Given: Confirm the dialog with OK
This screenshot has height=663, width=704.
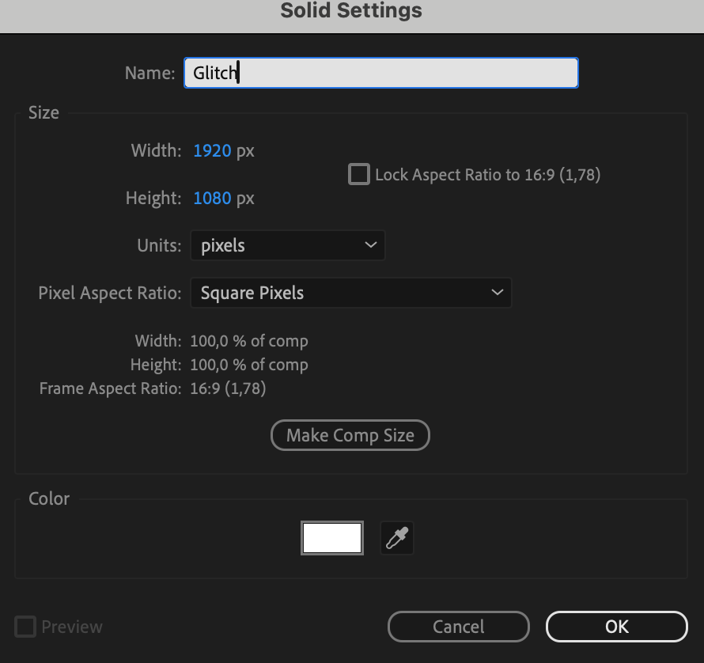Looking at the screenshot, I should [616, 627].
